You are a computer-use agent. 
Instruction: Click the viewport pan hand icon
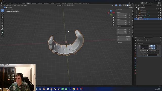click(113, 20)
